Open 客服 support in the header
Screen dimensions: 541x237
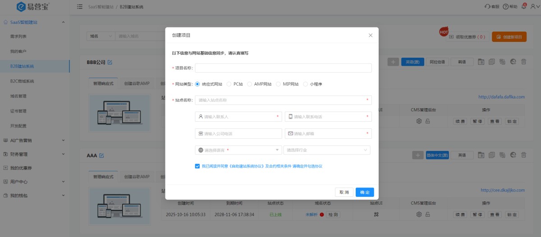click(492, 7)
